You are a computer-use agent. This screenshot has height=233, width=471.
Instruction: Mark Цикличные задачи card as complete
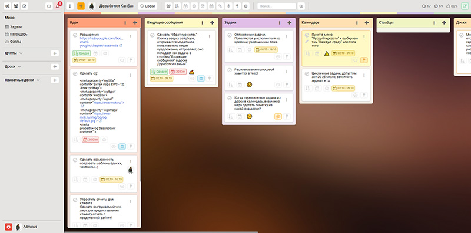click(307, 74)
